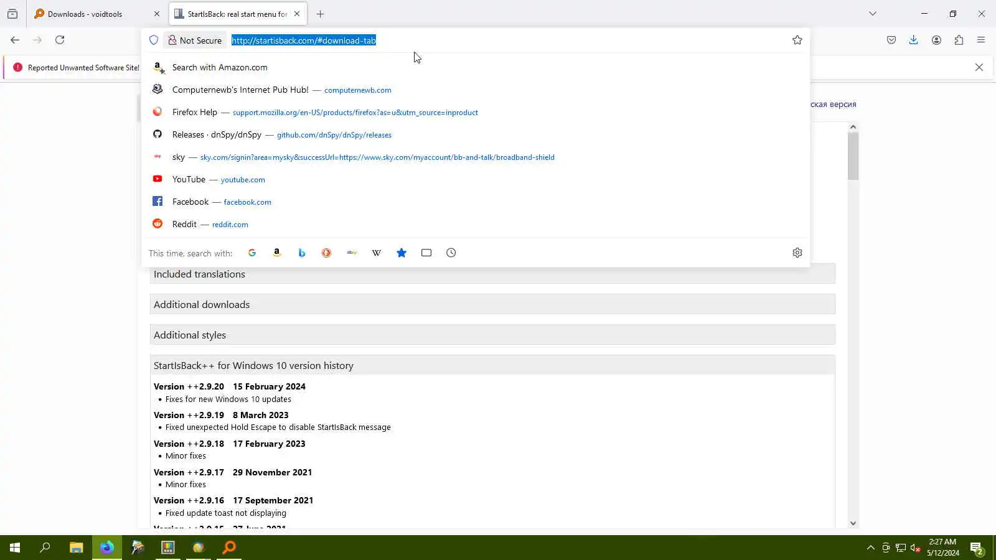
Task: Open the Releases dnSpy/dnSpy suggestion
Action: [476, 134]
